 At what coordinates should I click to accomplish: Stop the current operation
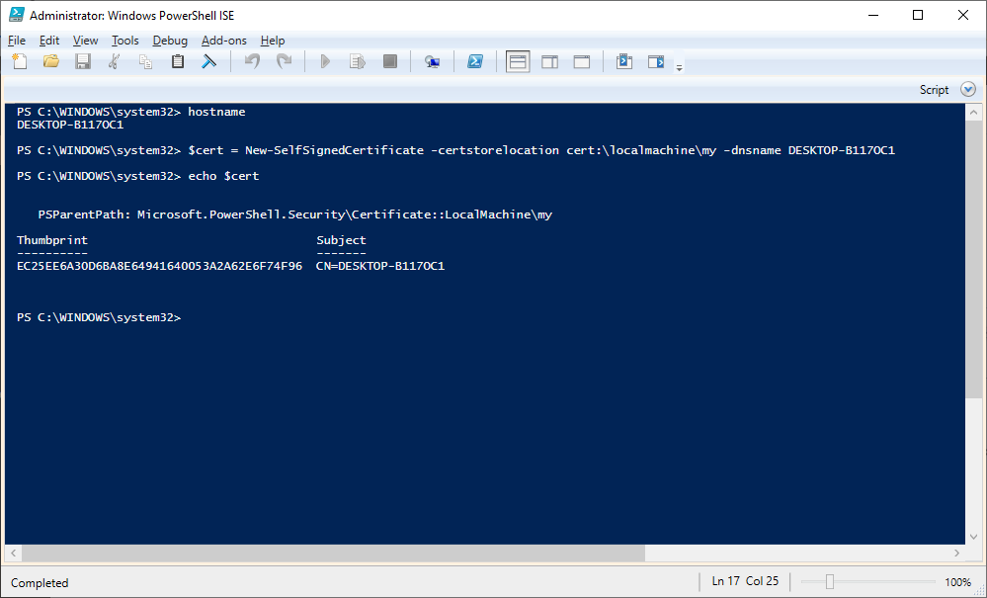point(389,61)
